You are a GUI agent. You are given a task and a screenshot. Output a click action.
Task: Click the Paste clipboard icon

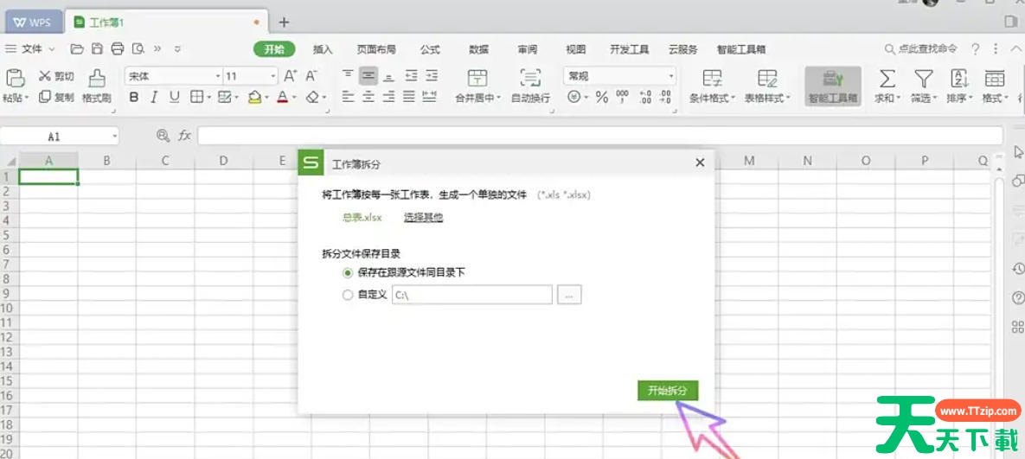point(15,79)
